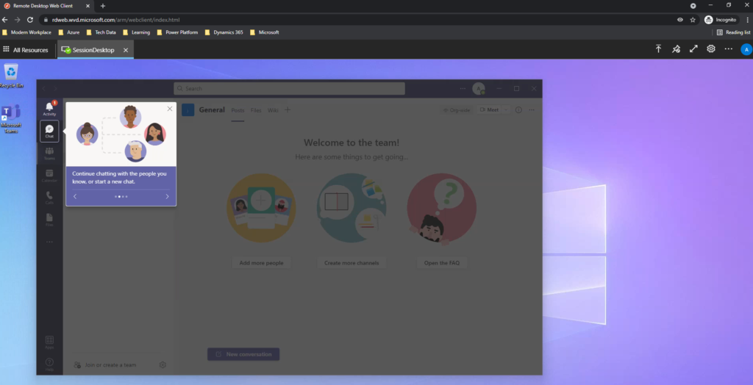
Task: Open the Teams profile avatar menu
Action: pyautogui.click(x=478, y=88)
